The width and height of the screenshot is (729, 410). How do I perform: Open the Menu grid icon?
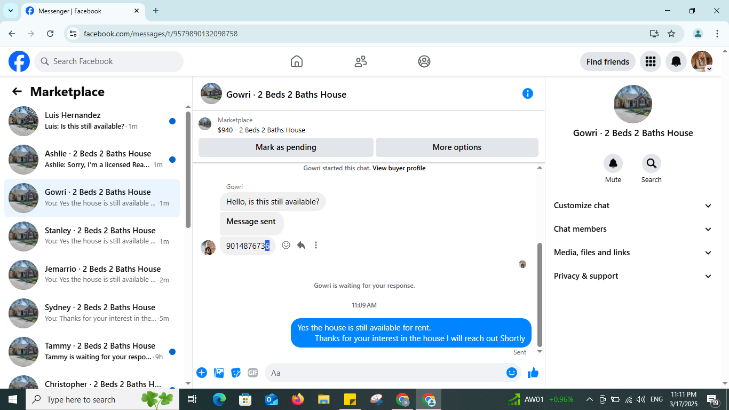pos(650,61)
